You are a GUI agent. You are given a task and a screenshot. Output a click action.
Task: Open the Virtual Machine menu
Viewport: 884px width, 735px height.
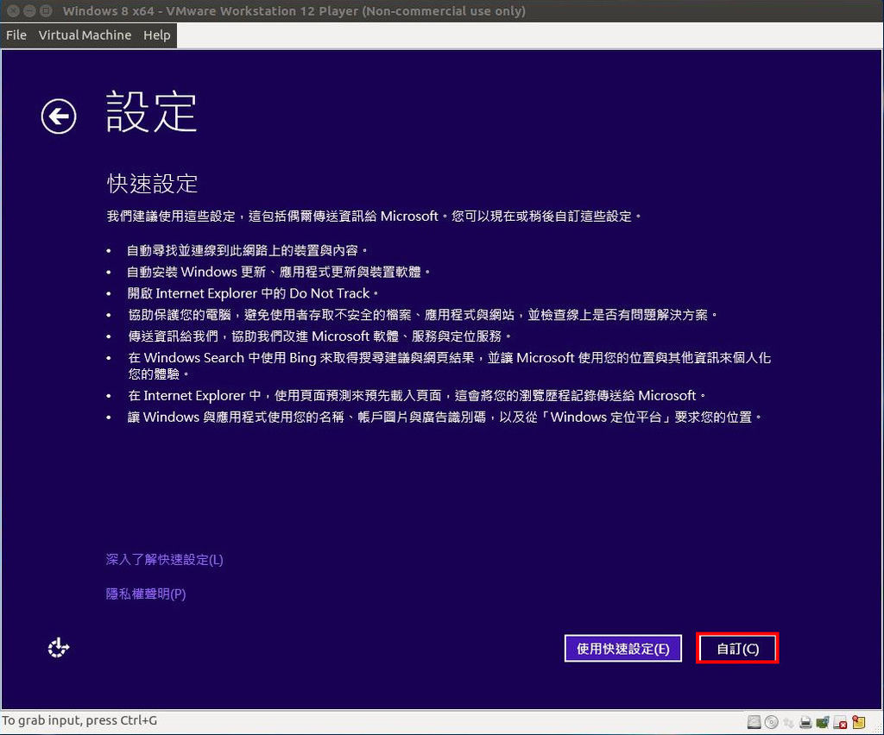click(85, 35)
